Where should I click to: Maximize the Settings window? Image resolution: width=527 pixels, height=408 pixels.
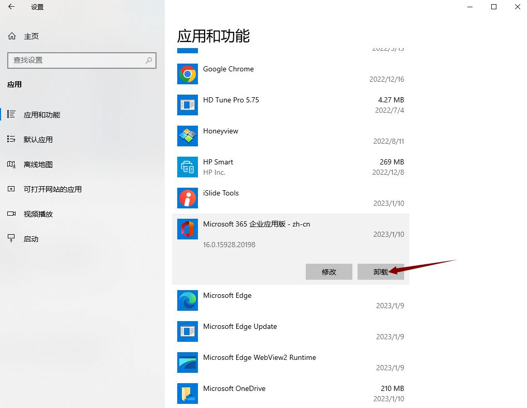coord(494,7)
